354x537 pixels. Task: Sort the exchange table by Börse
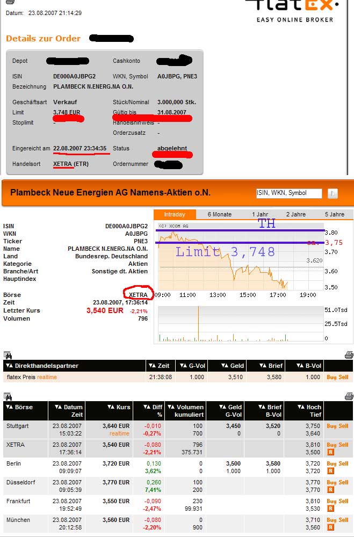[9, 407]
